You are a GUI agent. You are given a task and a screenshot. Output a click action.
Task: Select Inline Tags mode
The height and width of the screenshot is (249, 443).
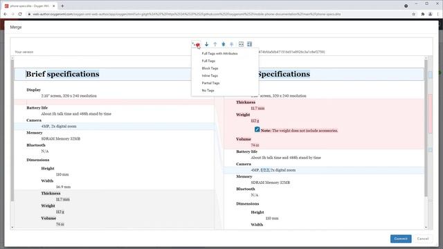tap(210, 75)
